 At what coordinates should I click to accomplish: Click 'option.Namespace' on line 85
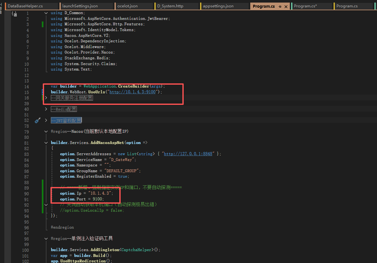pyautogui.click(x=78, y=165)
